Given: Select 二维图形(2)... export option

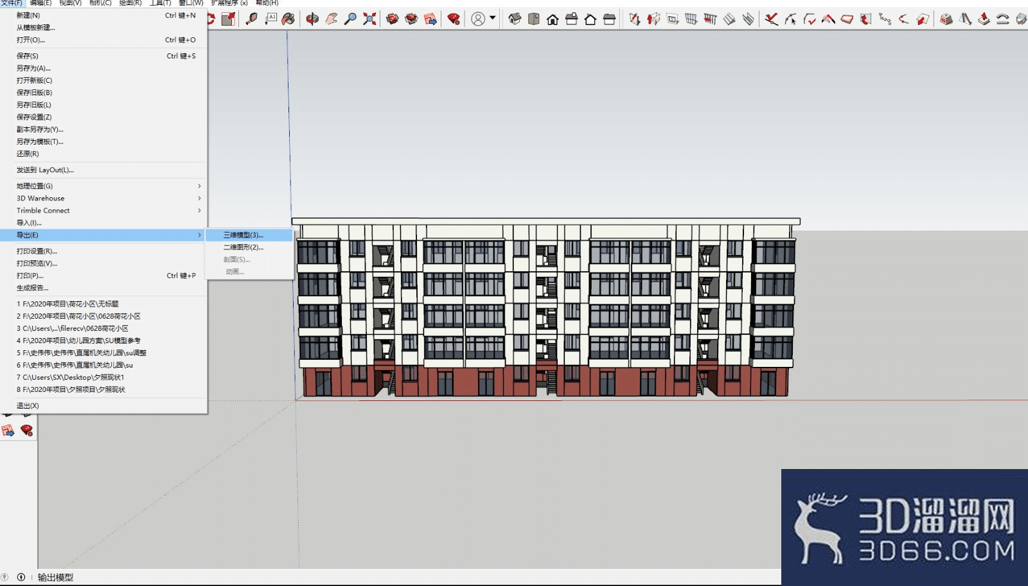Looking at the screenshot, I should point(249,247).
